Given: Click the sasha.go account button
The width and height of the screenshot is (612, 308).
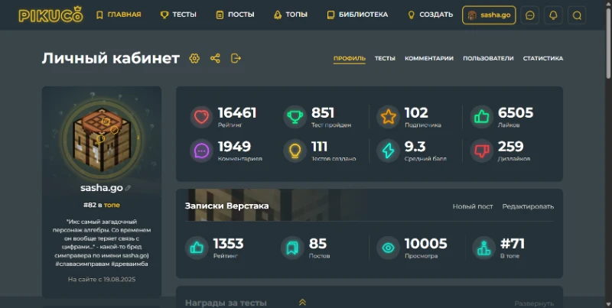Looking at the screenshot, I should [489, 15].
